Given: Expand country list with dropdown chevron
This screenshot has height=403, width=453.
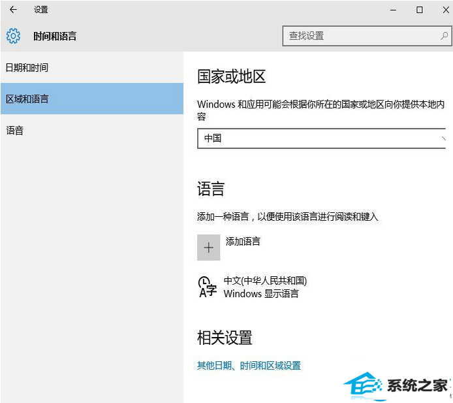Looking at the screenshot, I should click(443, 138).
